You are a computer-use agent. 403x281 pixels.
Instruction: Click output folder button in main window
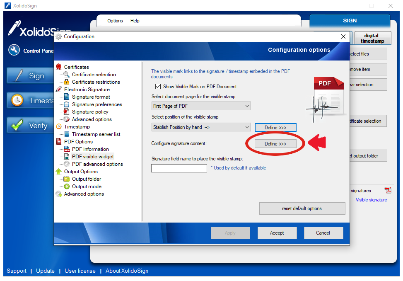pos(368,156)
